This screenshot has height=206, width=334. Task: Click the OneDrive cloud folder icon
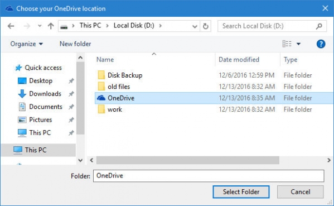point(101,98)
